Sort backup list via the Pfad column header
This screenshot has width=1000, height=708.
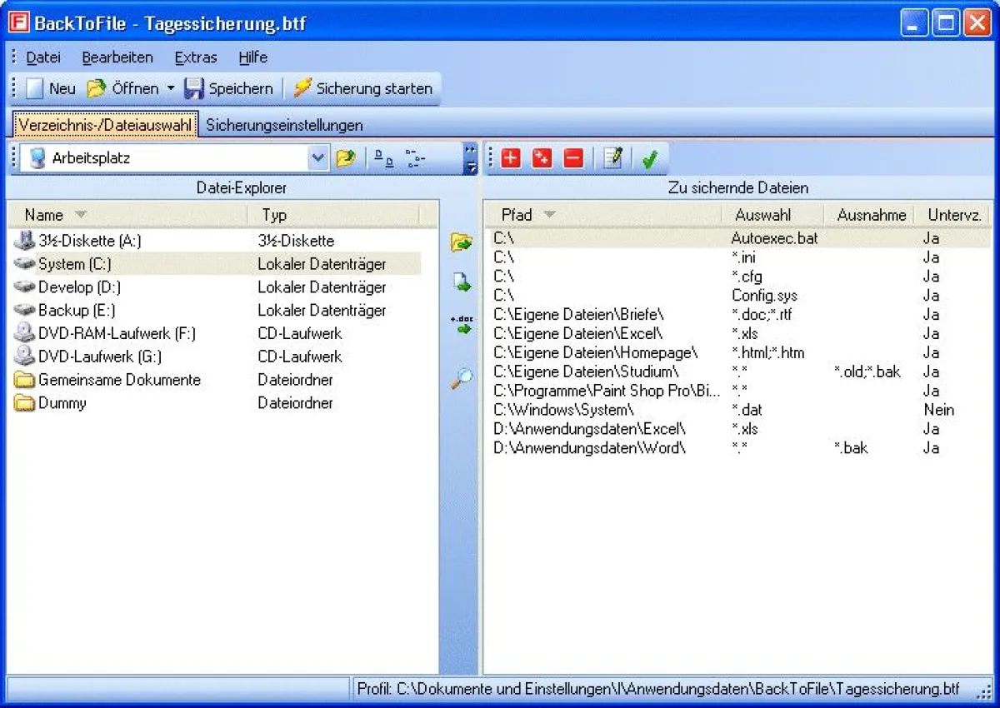pyautogui.click(x=517, y=214)
